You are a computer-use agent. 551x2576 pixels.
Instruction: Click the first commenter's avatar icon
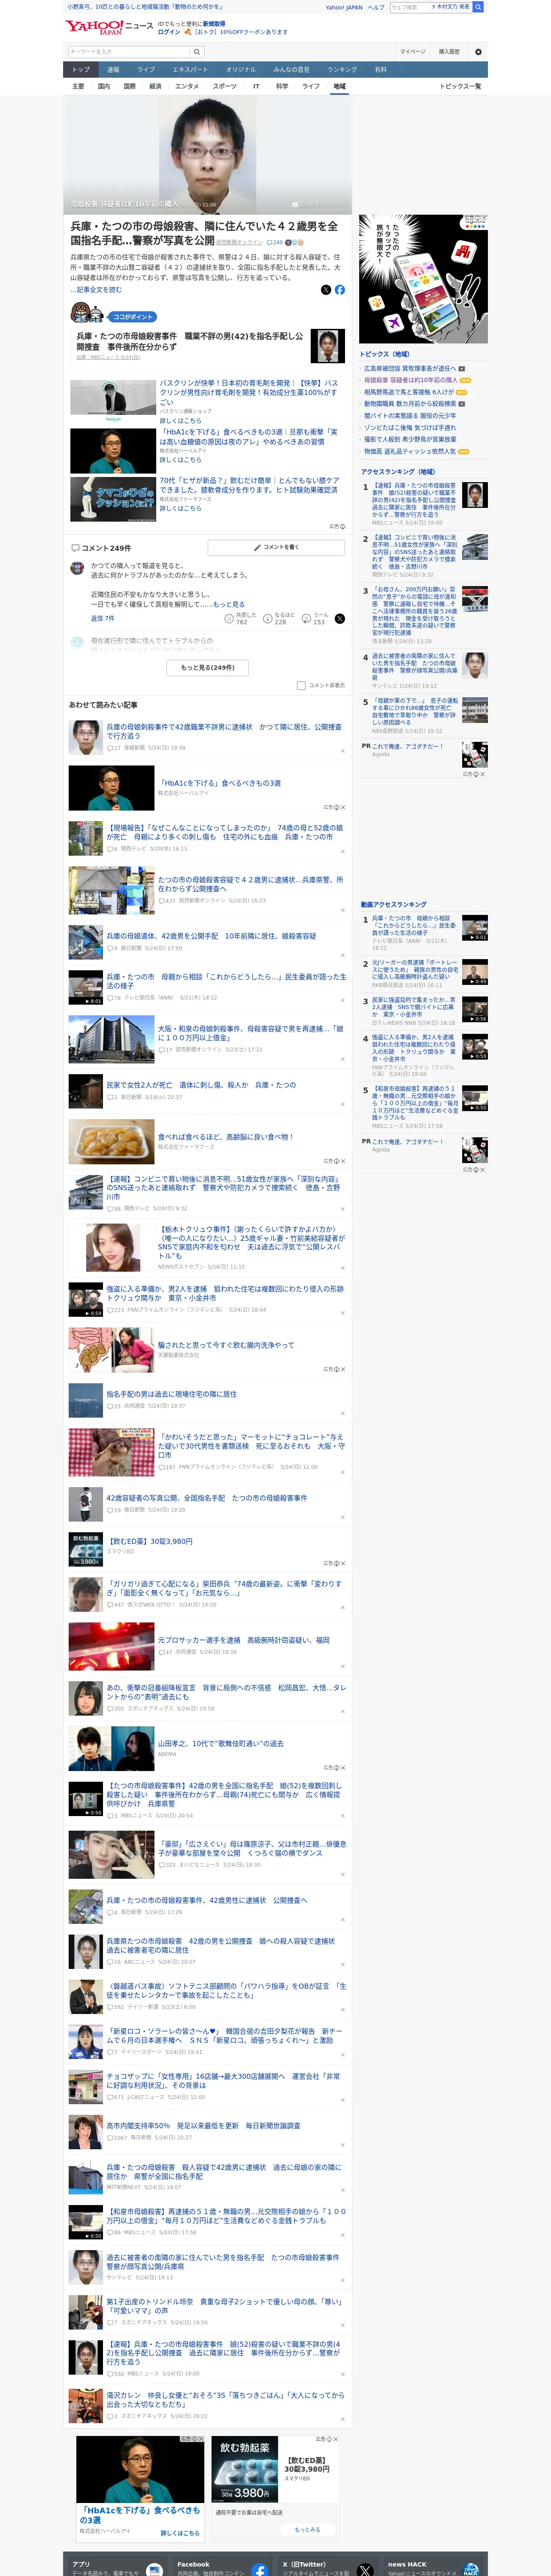point(77,568)
